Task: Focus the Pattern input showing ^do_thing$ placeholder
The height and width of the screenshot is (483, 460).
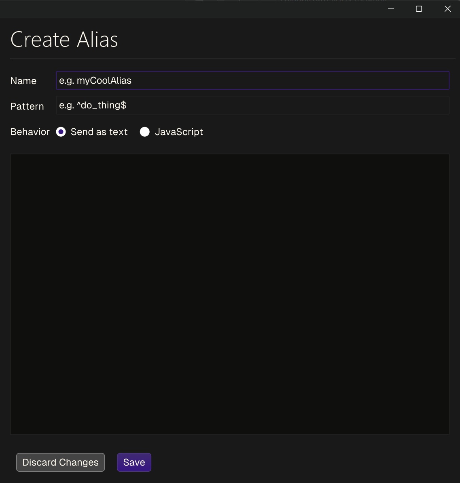Action: pyautogui.click(x=252, y=105)
